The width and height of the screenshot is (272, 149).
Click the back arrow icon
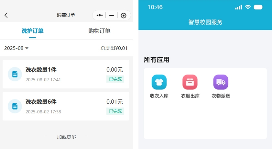point(6,15)
